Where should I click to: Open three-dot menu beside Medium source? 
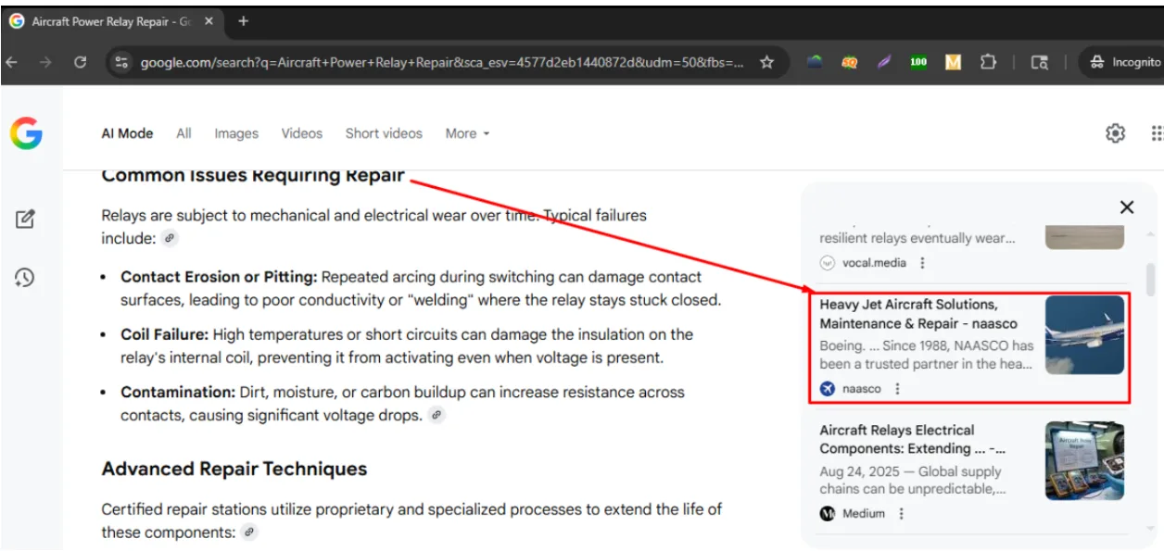901,514
